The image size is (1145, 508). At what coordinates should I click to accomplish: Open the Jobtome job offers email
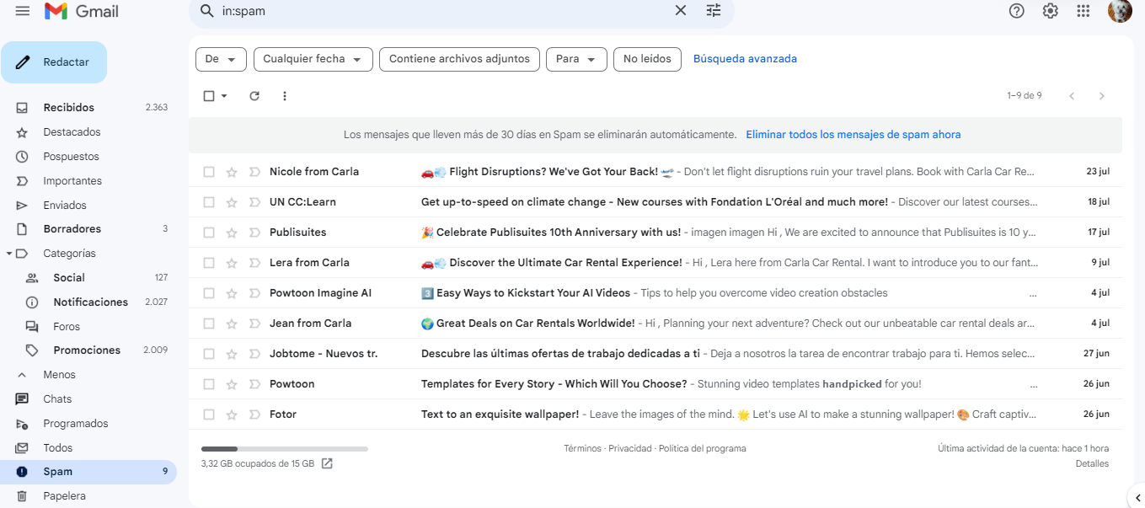pyautogui.click(x=655, y=354)
